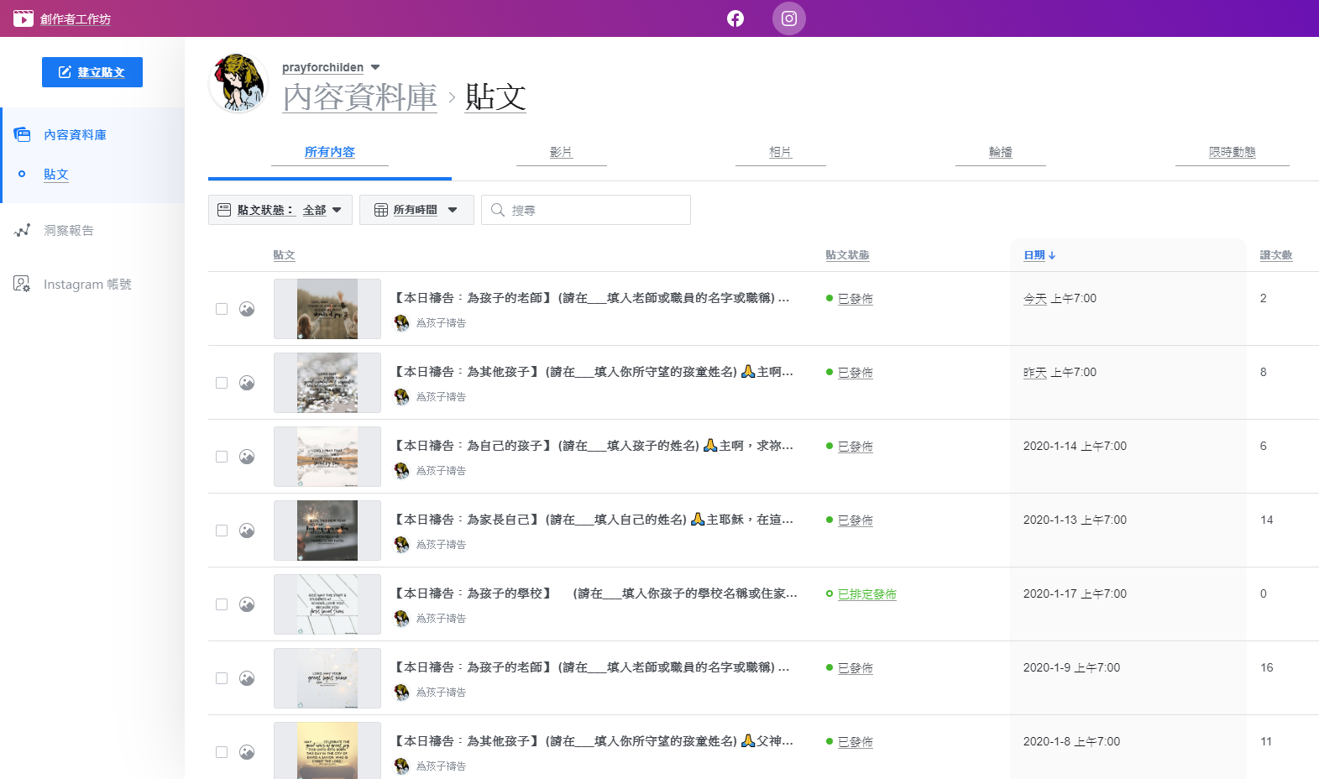1319x779 pixels.
Task: Sort posts by the 日期 column header
Action: 1039,255
